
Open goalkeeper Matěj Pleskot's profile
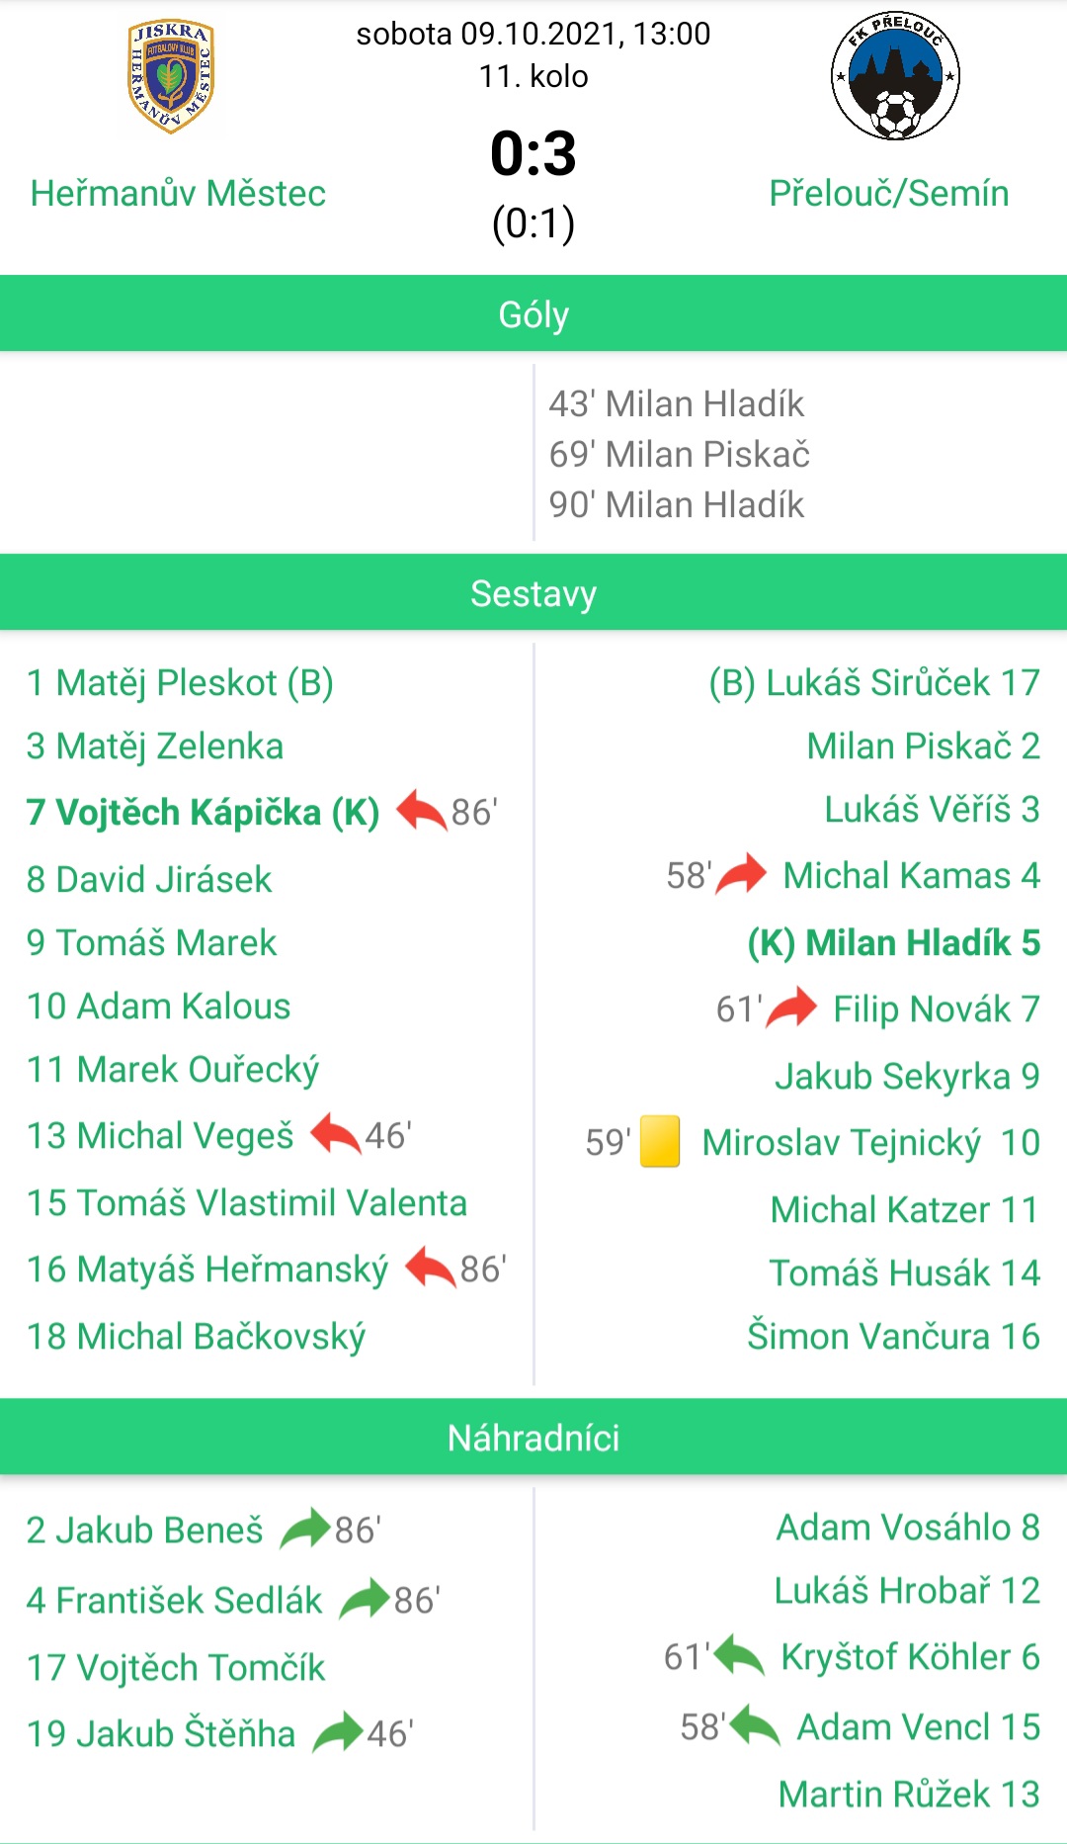(180, 682)
